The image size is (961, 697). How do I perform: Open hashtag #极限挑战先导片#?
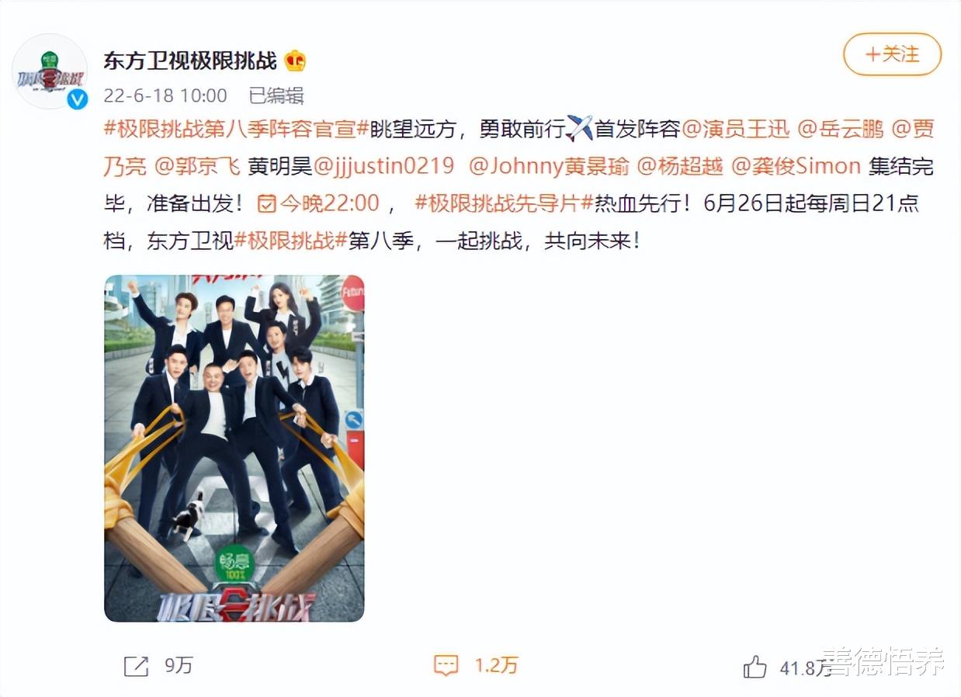click(504, 203)
